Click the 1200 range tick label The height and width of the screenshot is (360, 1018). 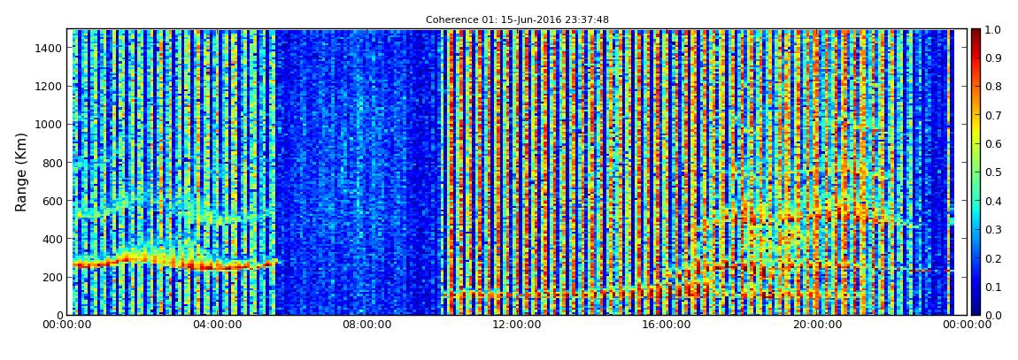(x=50, y=87)
